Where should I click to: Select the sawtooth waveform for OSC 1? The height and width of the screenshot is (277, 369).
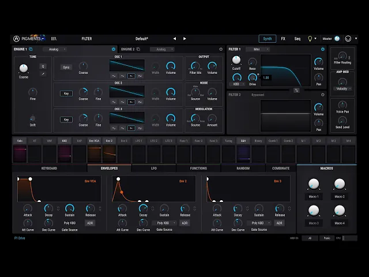[131, 76]
